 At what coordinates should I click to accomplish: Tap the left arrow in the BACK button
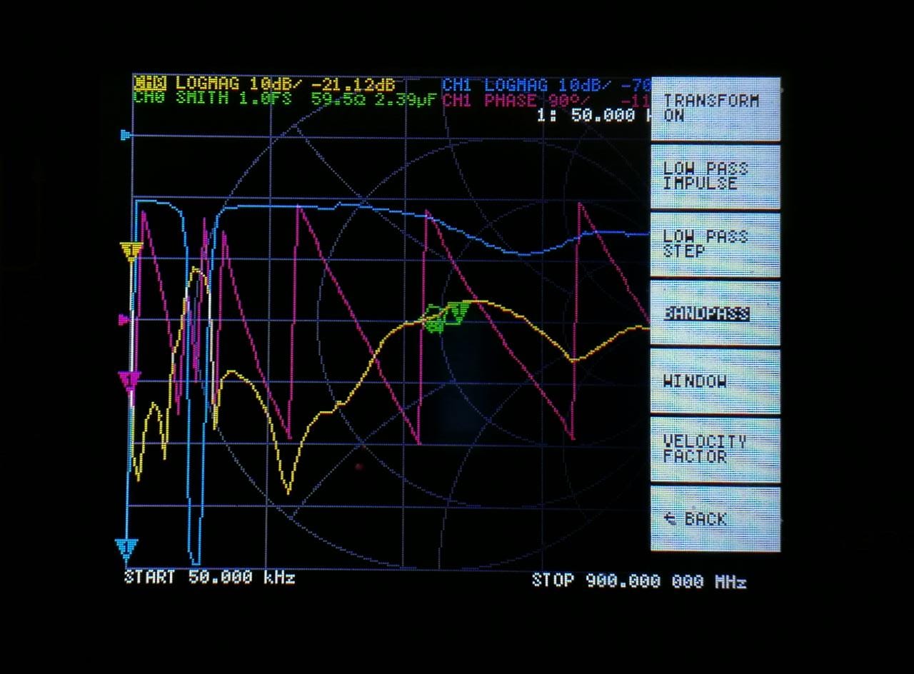670,519
